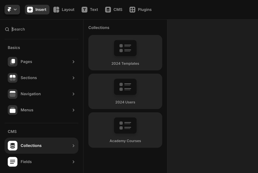Image resolution: width=258 pixels, height=173 pixels.
Task: Select the Academy Courses collection
Action: 125,130
